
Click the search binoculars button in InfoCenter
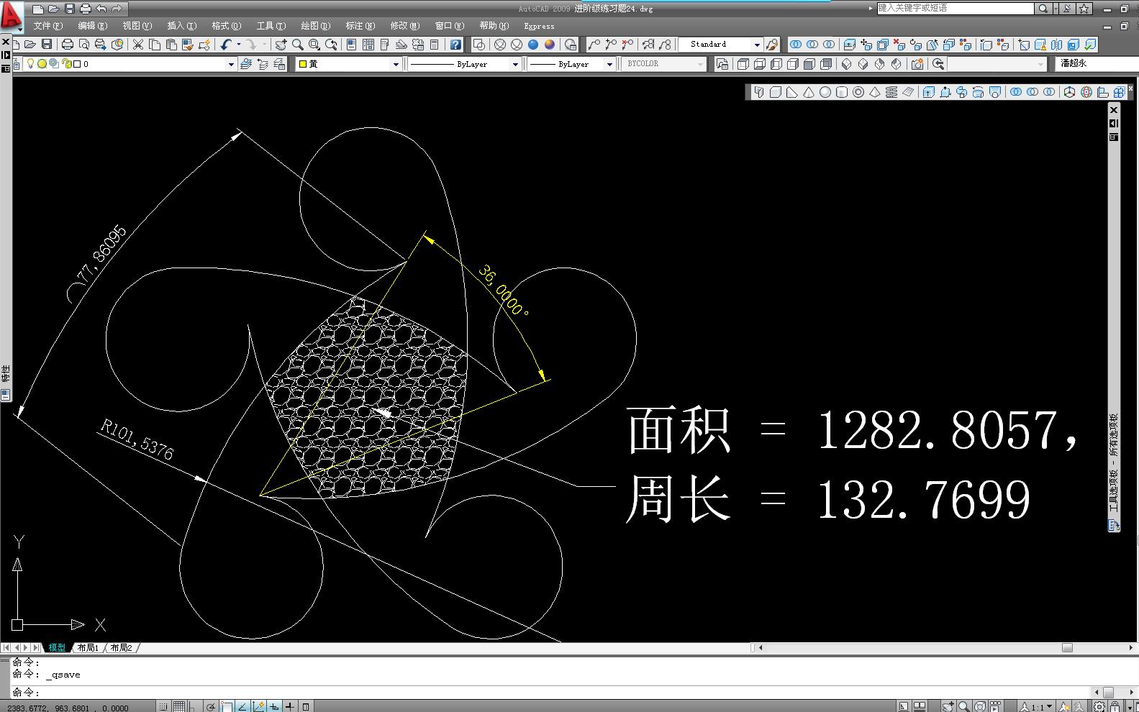pos(1043,9)
